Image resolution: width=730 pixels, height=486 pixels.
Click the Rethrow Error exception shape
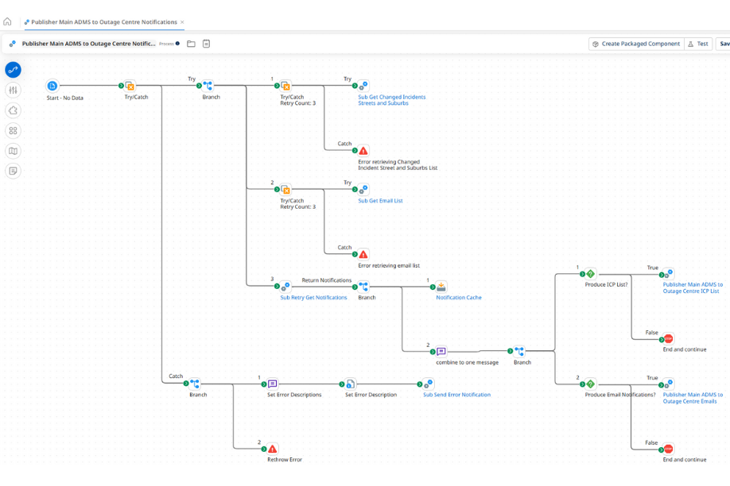coord(273,449)
